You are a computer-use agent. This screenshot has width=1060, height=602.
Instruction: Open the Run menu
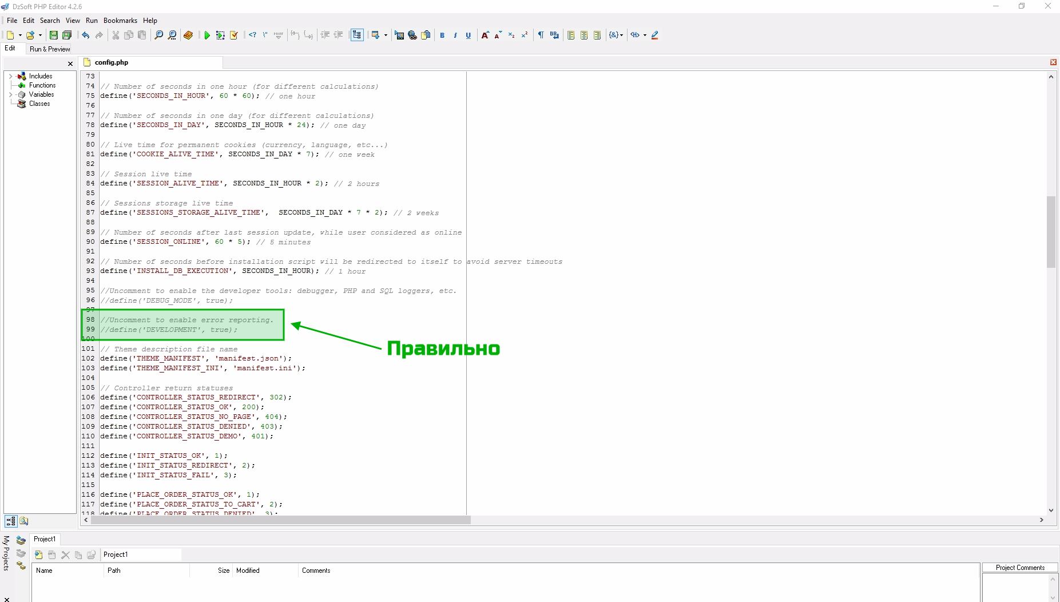[92, 21]
